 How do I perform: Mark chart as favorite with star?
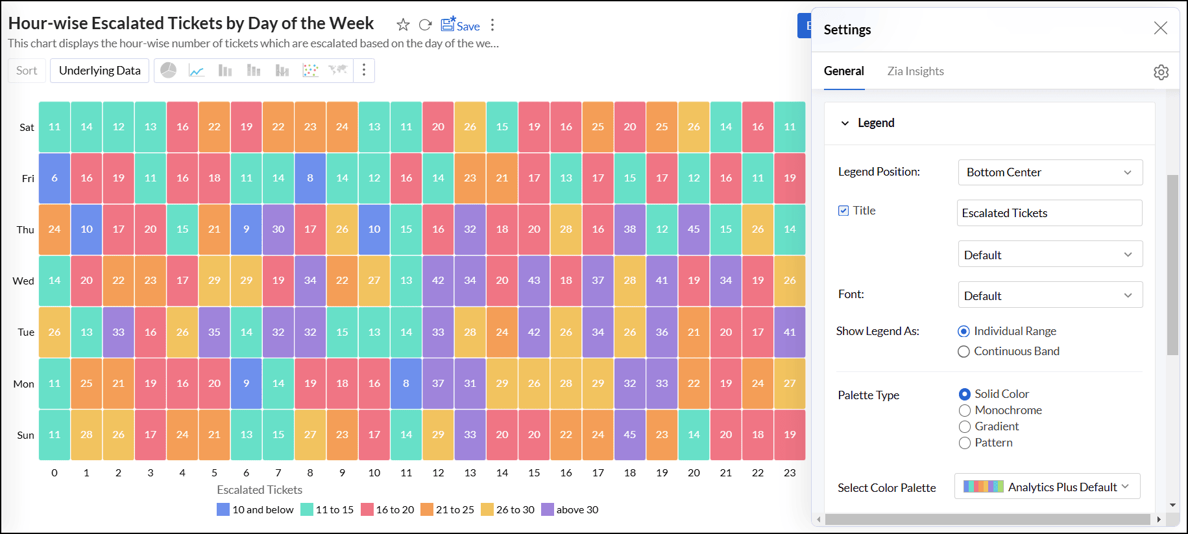pos(403,25)
